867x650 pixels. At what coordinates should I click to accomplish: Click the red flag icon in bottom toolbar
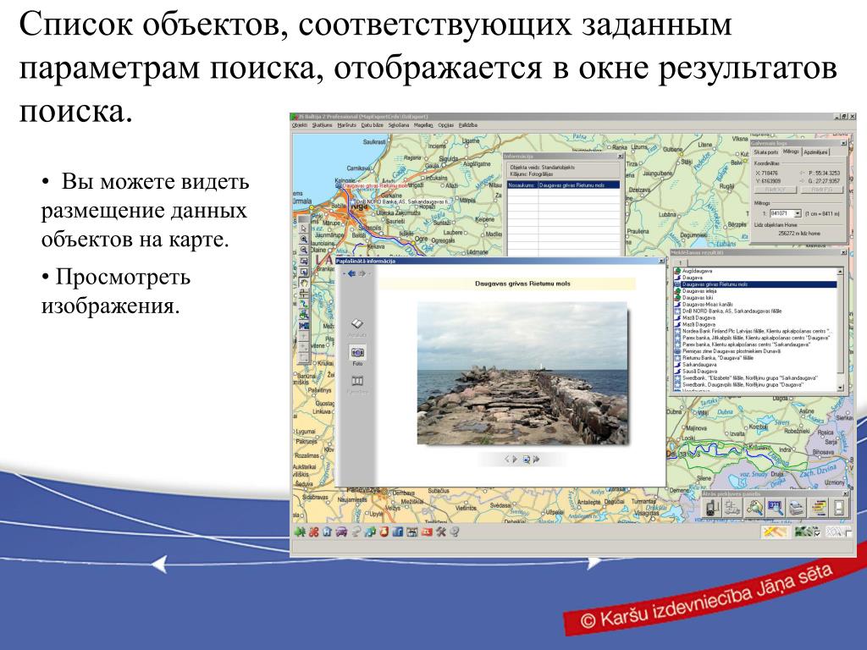pos(427,532)
